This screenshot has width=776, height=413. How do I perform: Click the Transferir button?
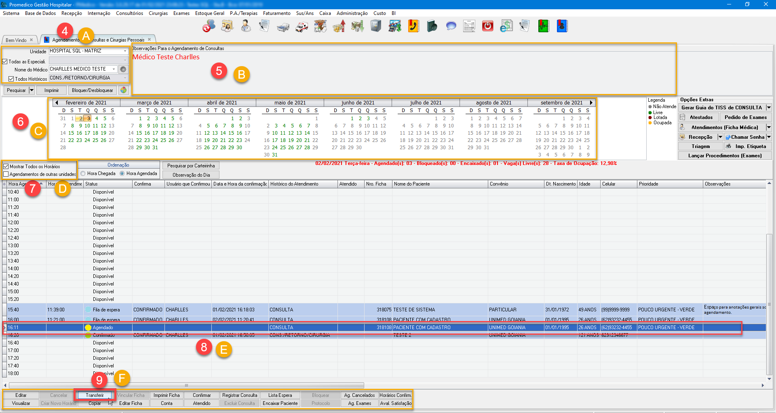coord(95,395)
